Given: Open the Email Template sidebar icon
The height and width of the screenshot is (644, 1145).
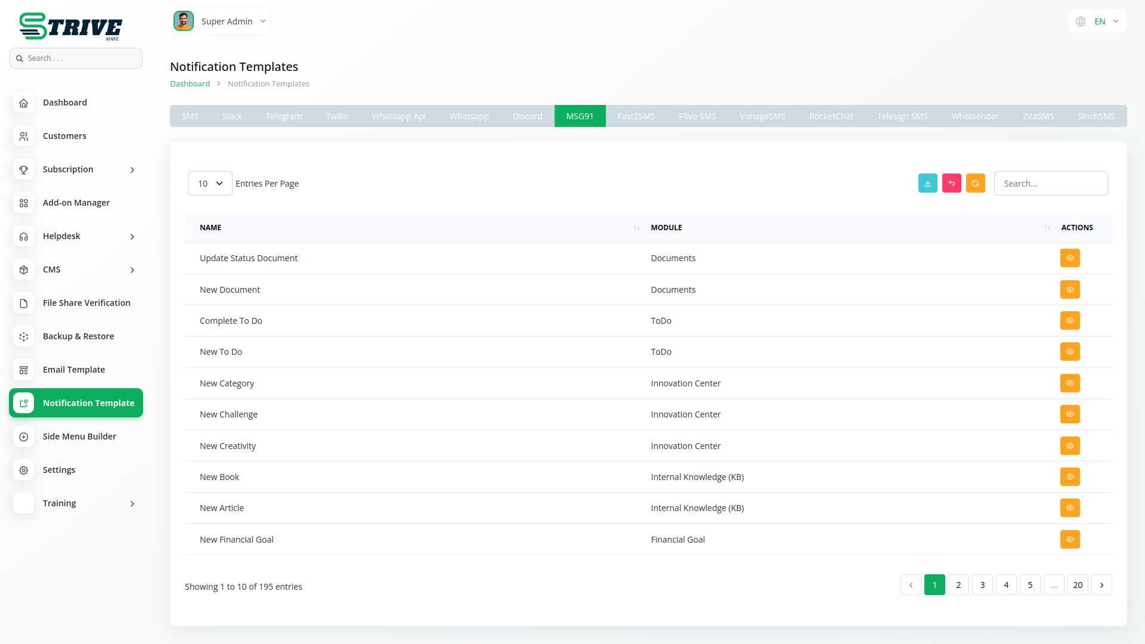Looking at the screenshot, I should [x=24, y=370].
